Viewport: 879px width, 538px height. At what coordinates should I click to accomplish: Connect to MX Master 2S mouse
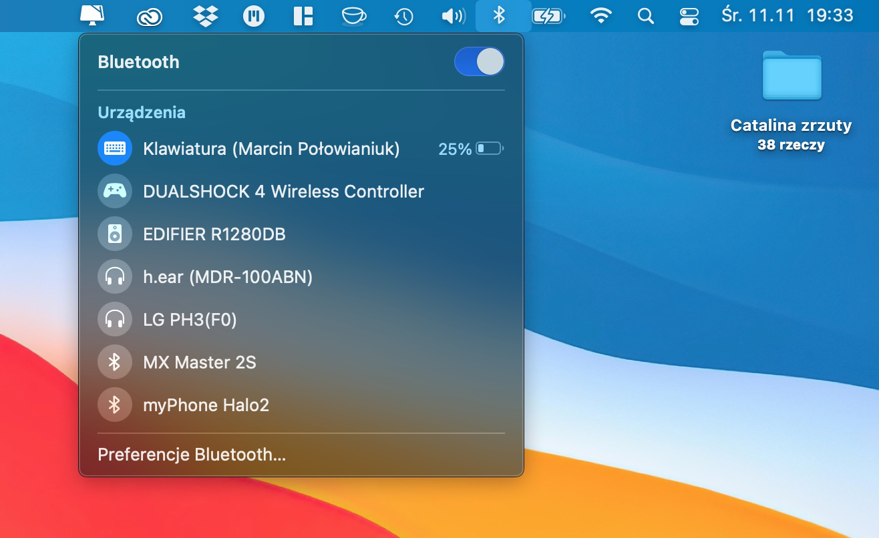point(200,362)
